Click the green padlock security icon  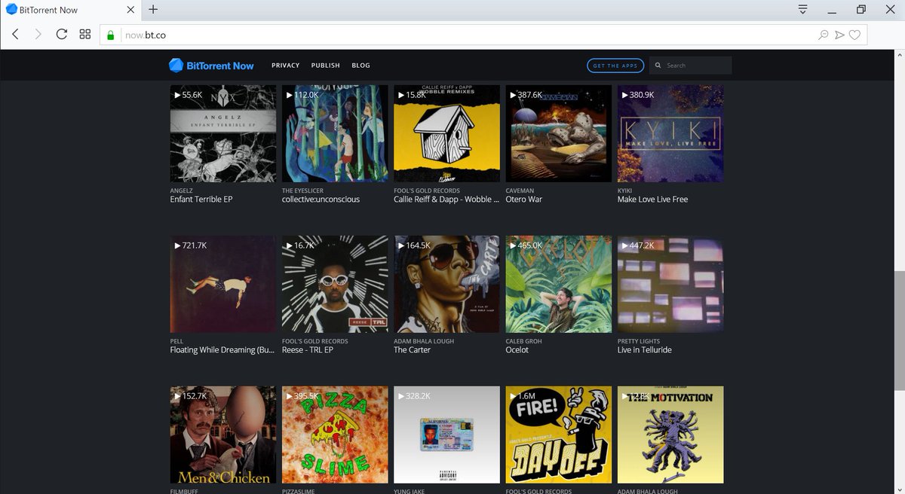point(110,35)
